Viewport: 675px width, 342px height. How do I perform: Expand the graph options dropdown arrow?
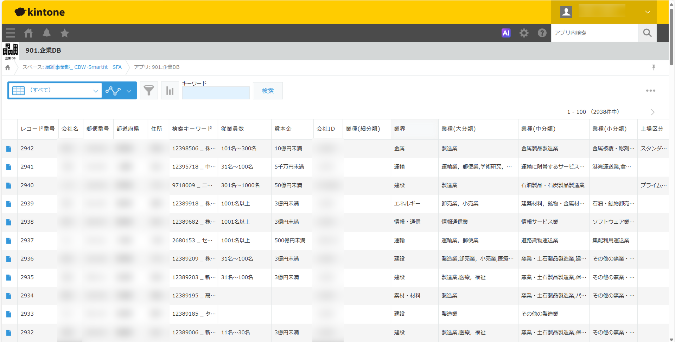click(129, 91)
